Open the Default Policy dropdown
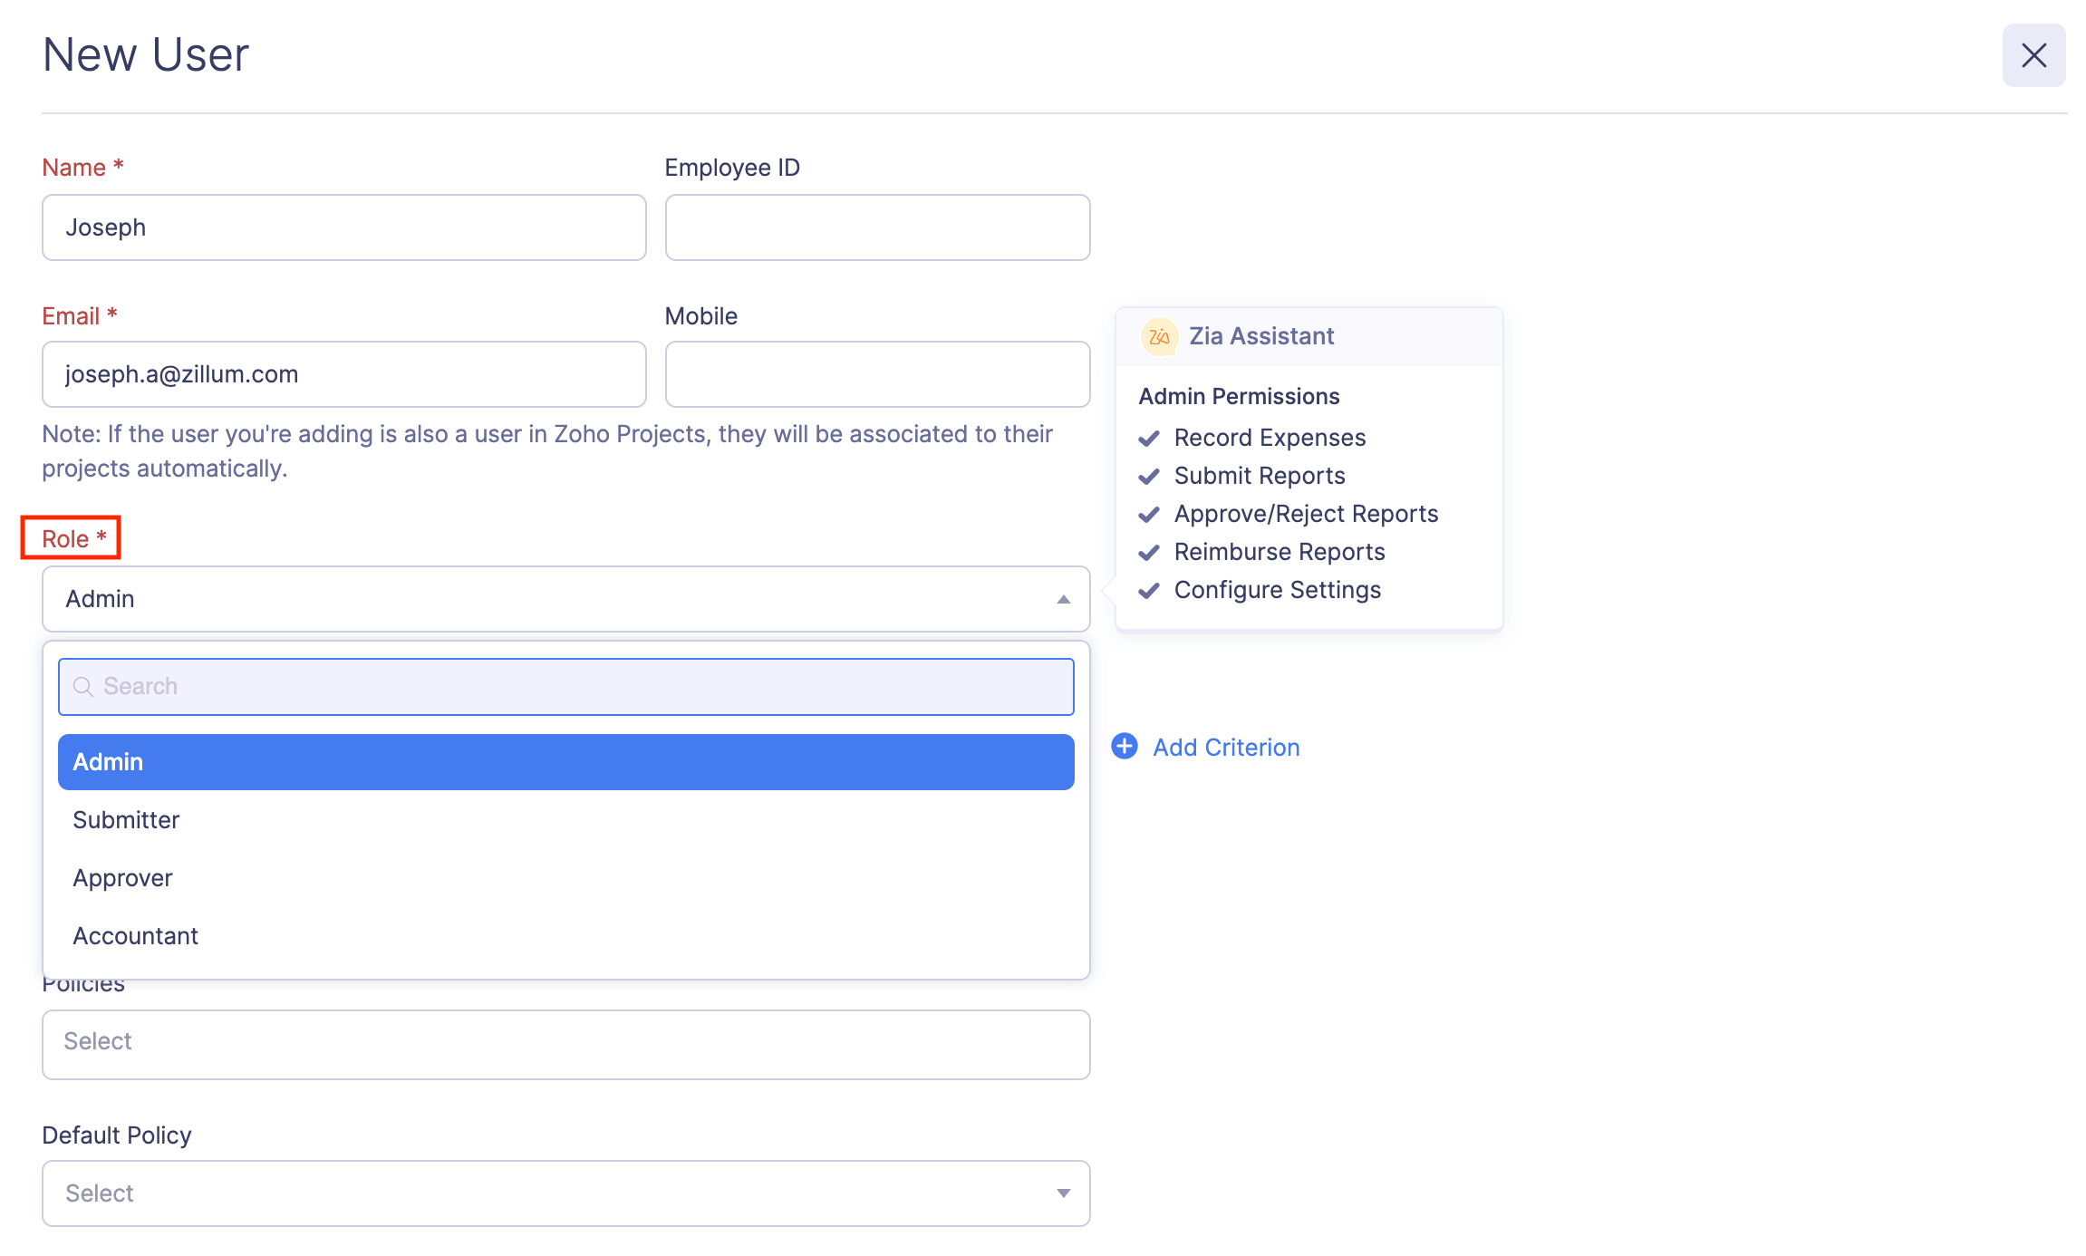This screenshot has width=2086, height=1256. pyautogui.click(x=565, y=1193)
